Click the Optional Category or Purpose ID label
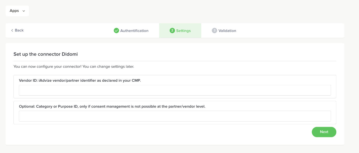359x153 pixels. (x=112, y=106)
